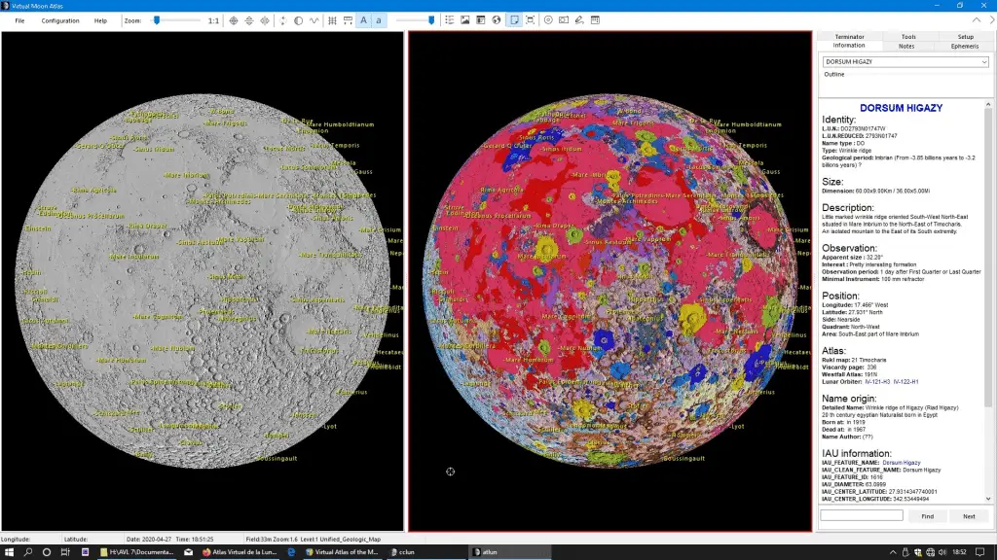Click the east-west mirror icon
Screen dimensions: 997x560
(265, 20)
